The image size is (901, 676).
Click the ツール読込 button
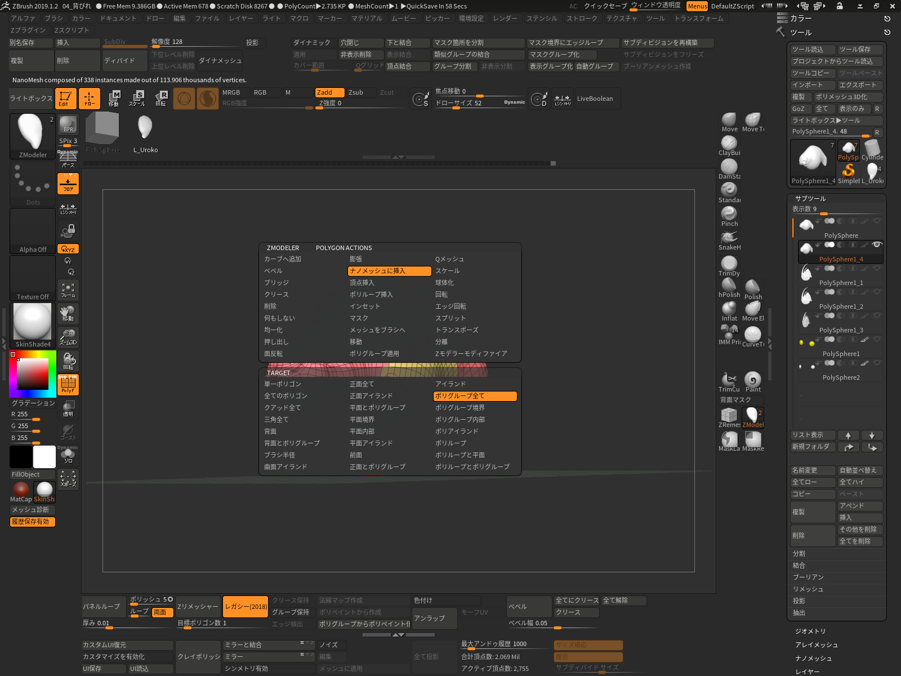(x=812, y=50)
